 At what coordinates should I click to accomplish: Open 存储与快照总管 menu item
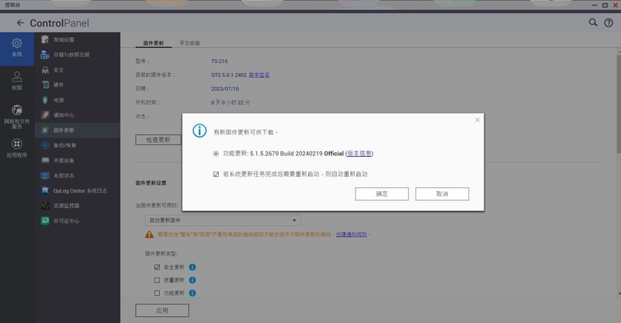coord(77,54)
